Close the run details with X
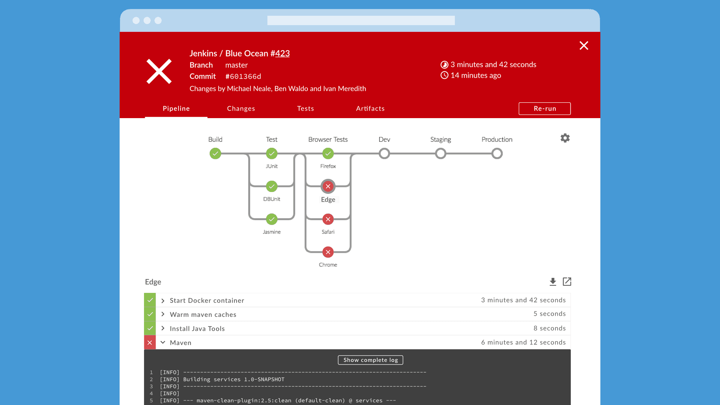 pos(583,46)
